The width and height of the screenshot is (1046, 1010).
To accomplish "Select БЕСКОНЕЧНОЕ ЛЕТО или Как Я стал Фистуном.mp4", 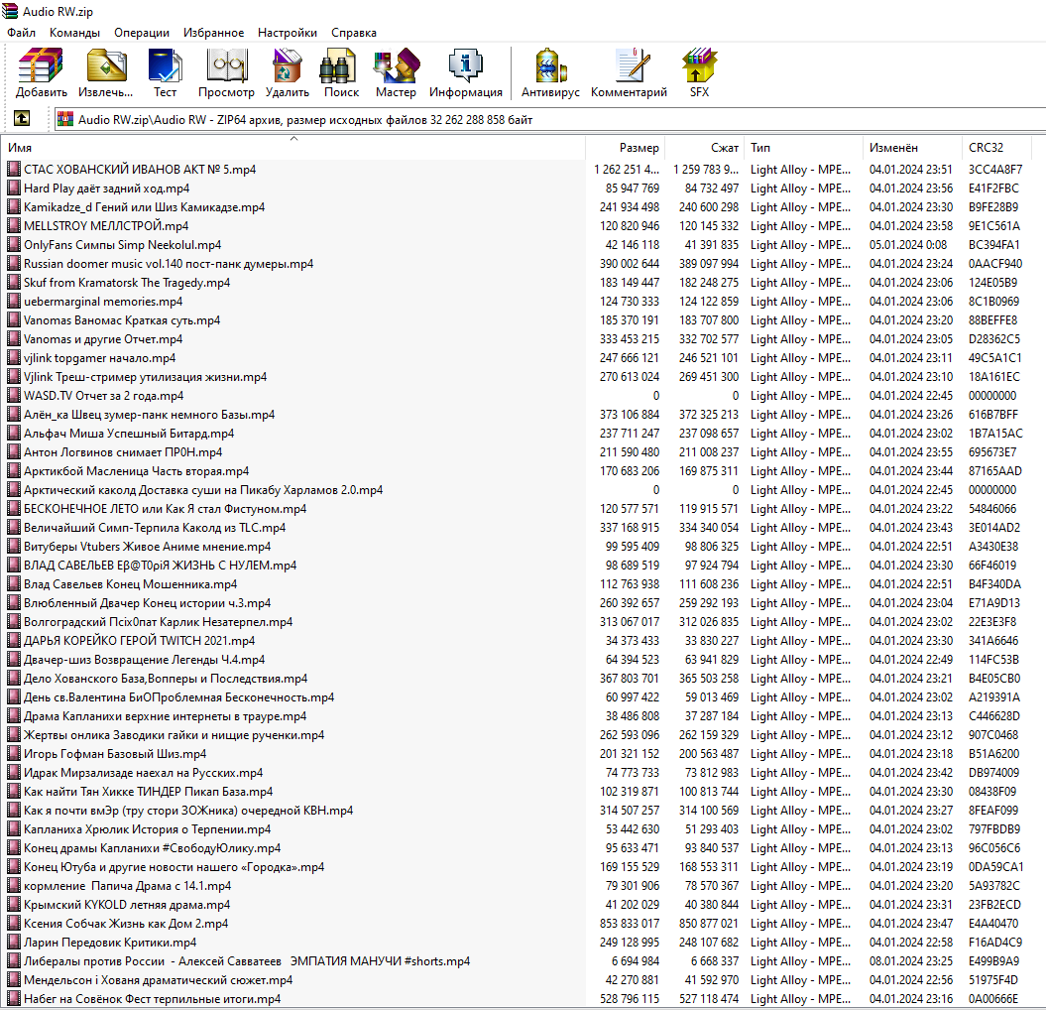I will [x=165, y=509].
